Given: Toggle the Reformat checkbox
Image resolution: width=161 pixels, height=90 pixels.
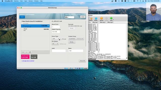Looking at the screenshot, I should [61, 44].
